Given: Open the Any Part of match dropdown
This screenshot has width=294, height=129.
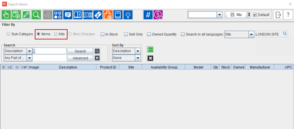Looking at the screenshot, I should [30, 58].
